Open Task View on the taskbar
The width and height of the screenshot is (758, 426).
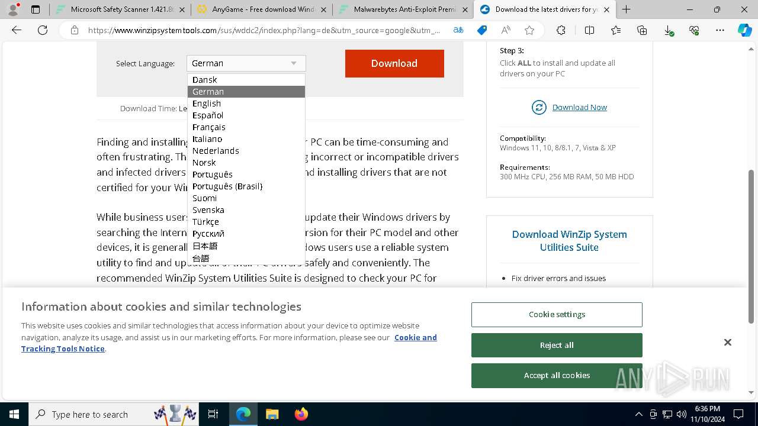coord(213,414)
